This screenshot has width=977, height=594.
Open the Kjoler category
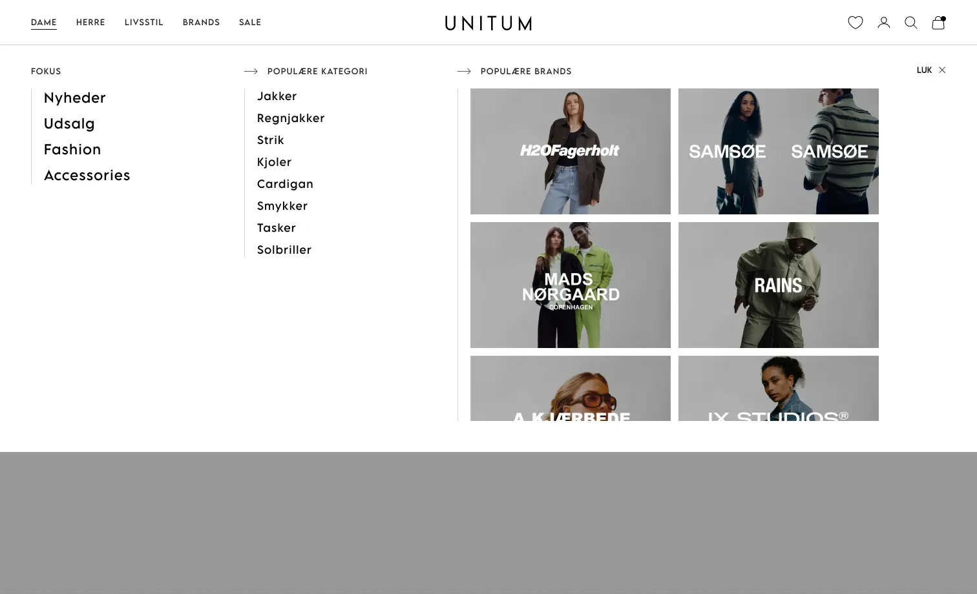pos(275,162)
